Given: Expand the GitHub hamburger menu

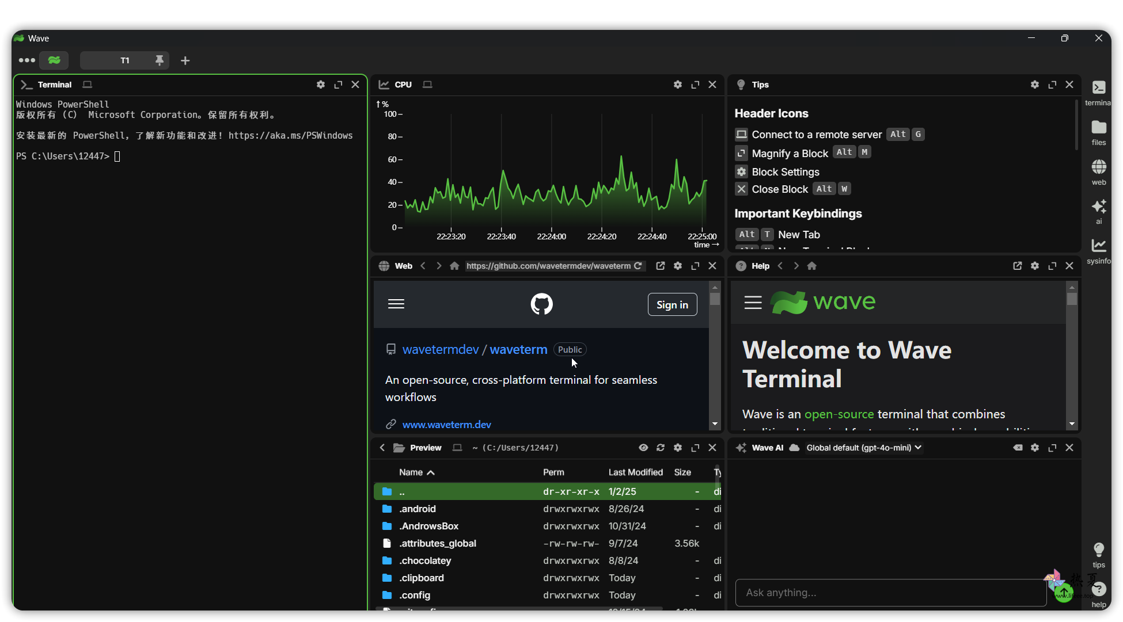Looking at the screenshot, I should point(396,304).
